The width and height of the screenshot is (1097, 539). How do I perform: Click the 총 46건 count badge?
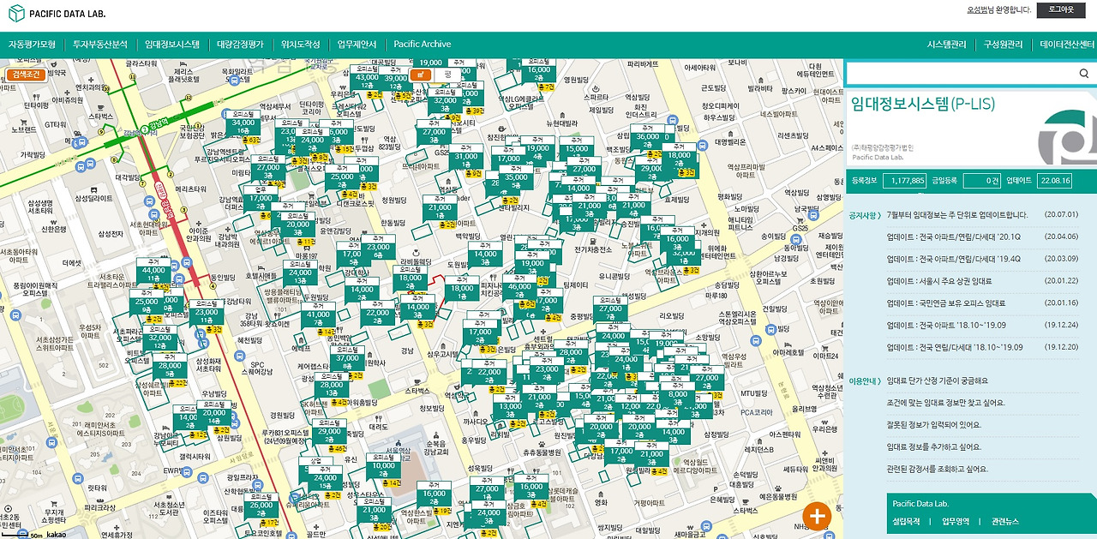click(x=338, y=448)
